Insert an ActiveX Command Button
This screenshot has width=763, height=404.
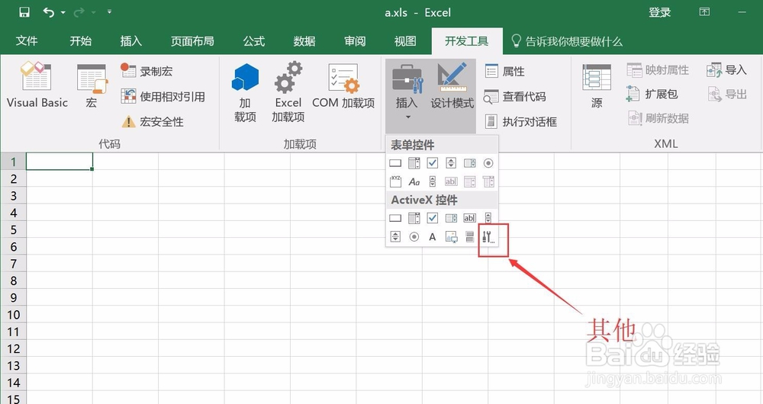pyautogui.click(x=395, y=218)
